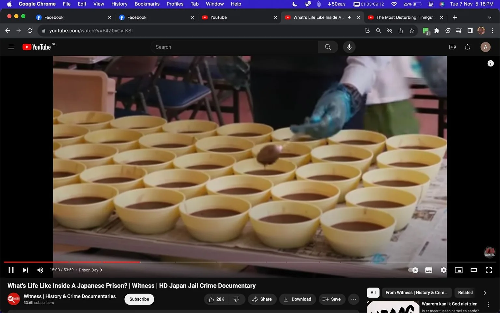Screen dimensions: 500x313
Task: Mute the audio-playing tab speaker icon
Action: pyautogui.click(x=350, y=17)
